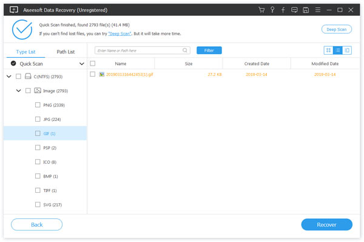Collapse the C:(NTFS) tree node

pyautogui.click(x=9, y=77)
